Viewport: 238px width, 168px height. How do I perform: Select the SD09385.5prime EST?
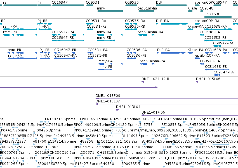point(123,167)
